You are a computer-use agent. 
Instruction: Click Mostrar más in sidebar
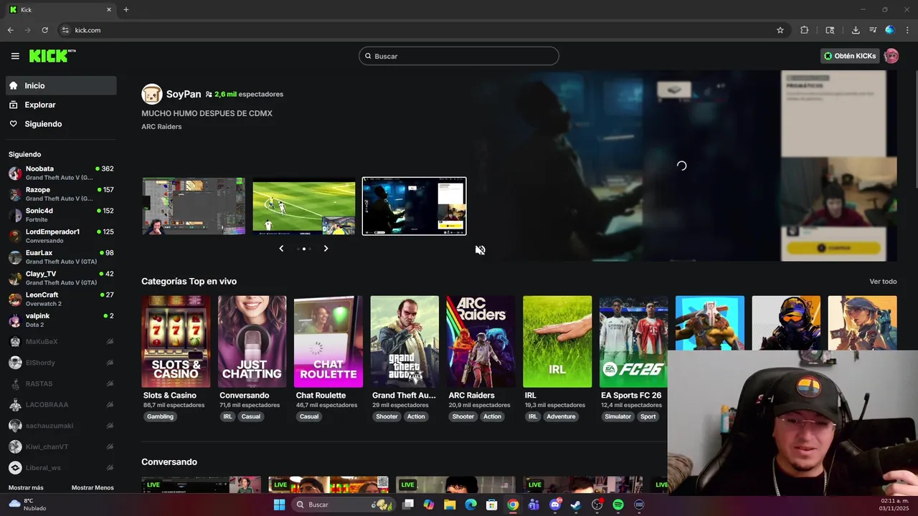(x=26, y=488)
